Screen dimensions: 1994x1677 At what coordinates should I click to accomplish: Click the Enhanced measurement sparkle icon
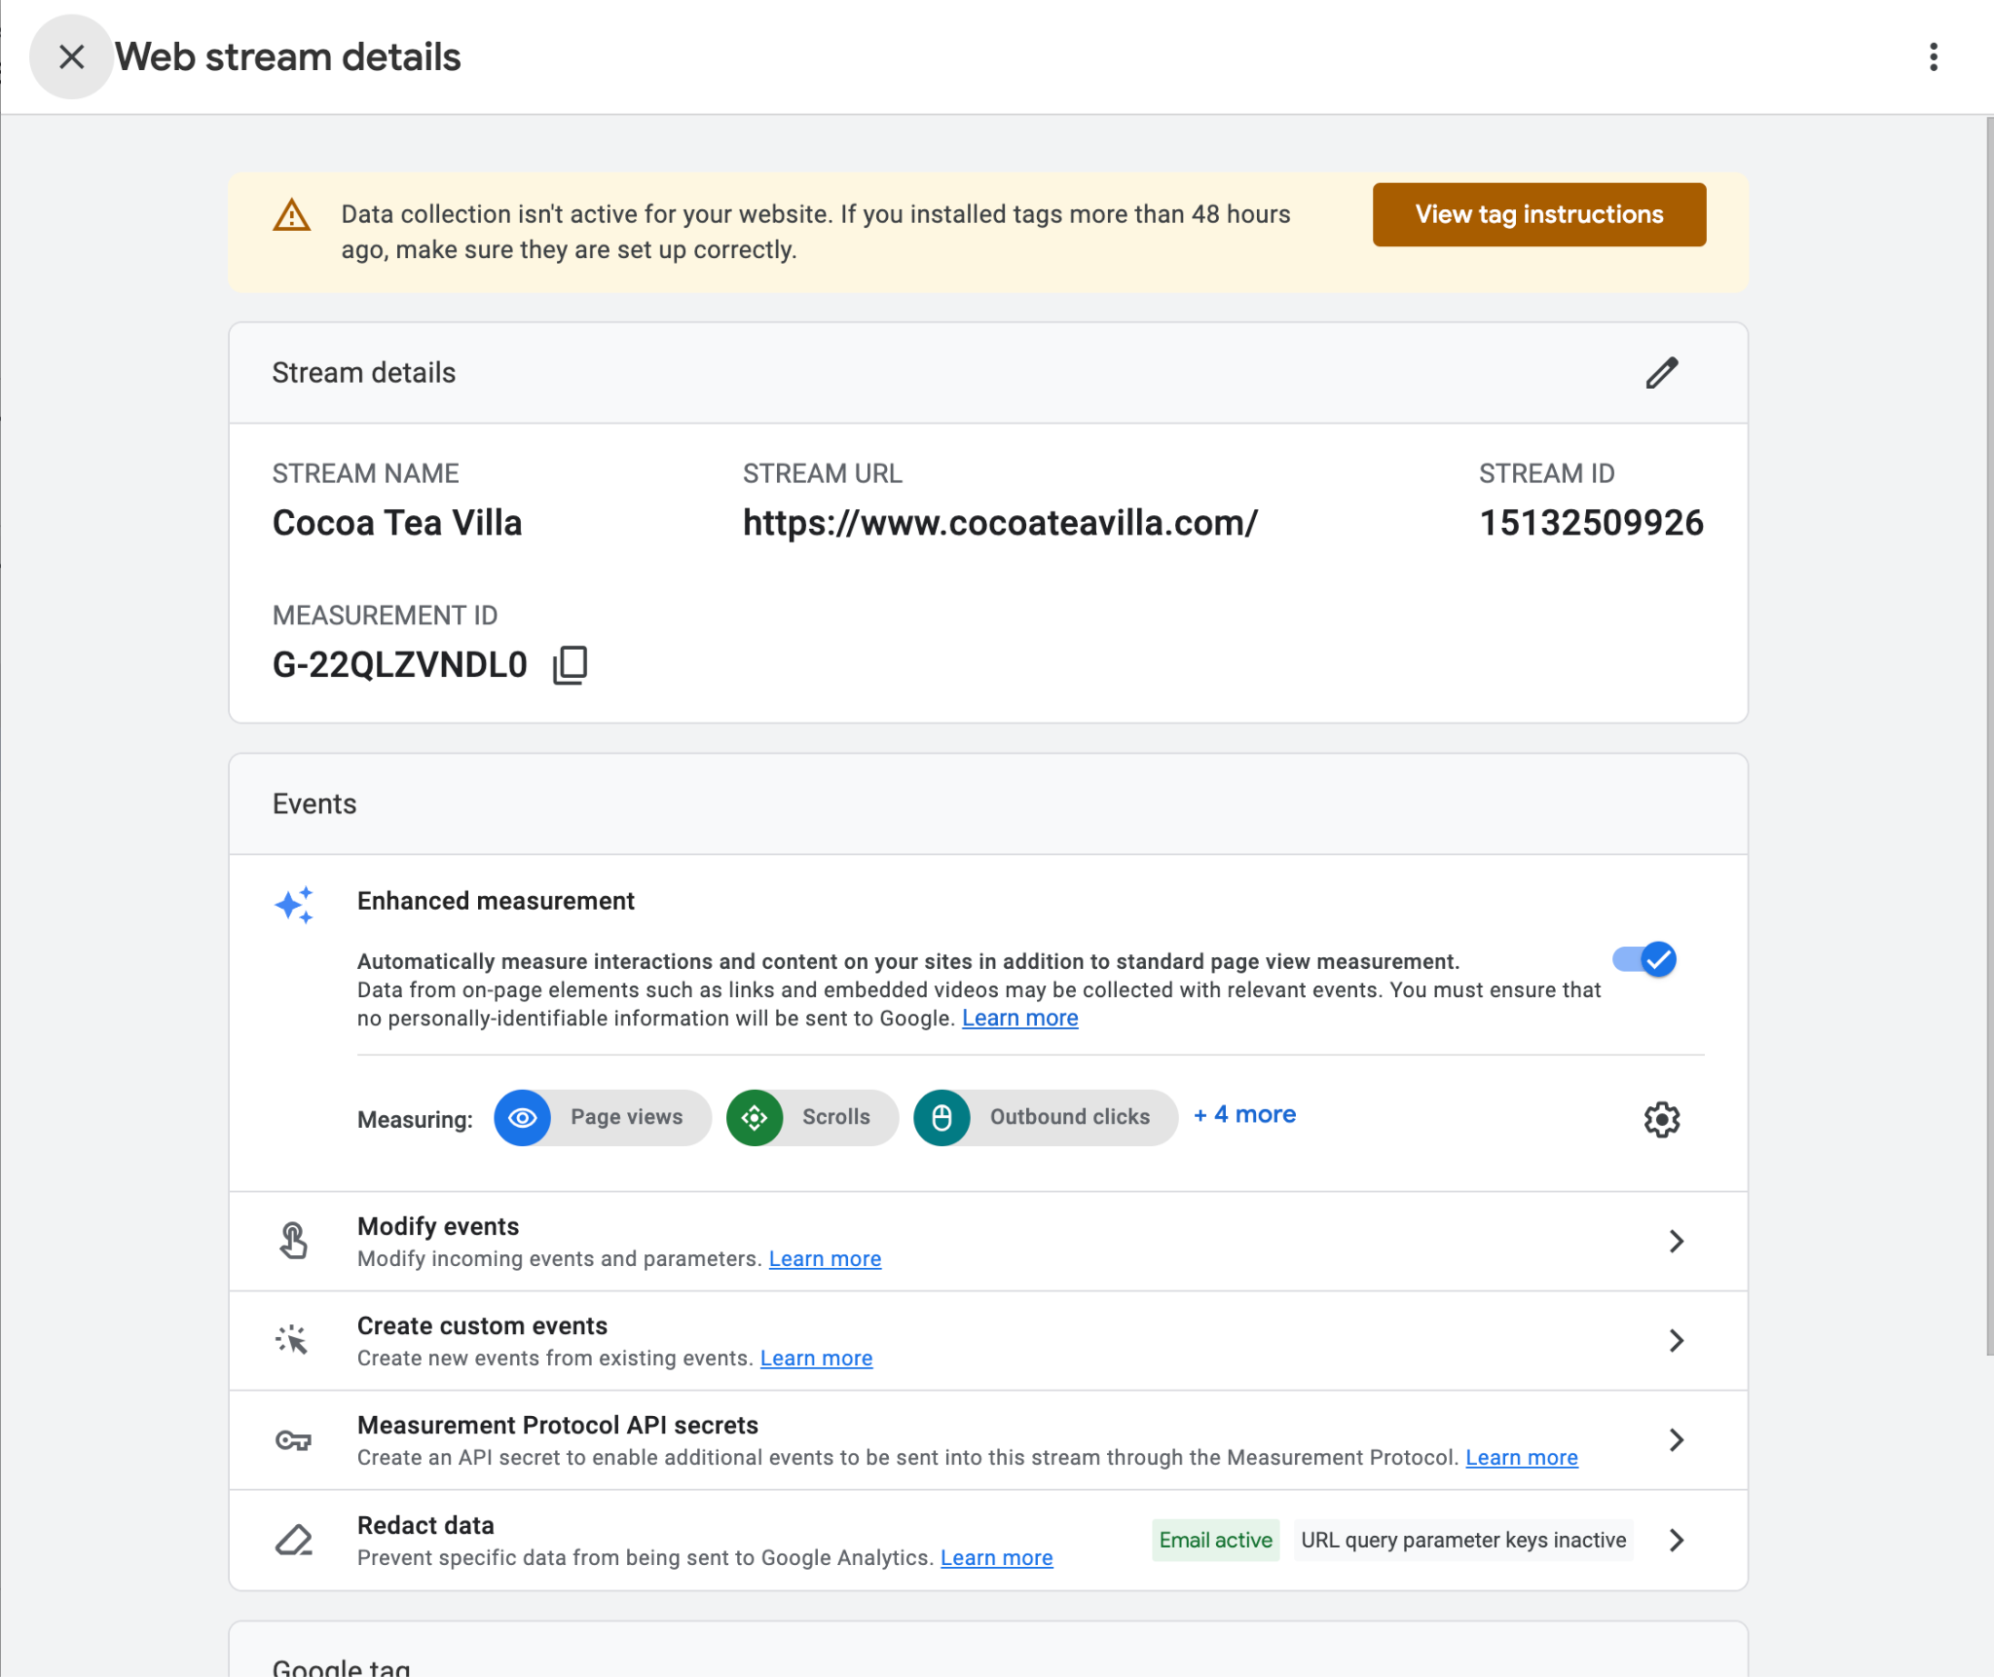(x=293, y=905)
